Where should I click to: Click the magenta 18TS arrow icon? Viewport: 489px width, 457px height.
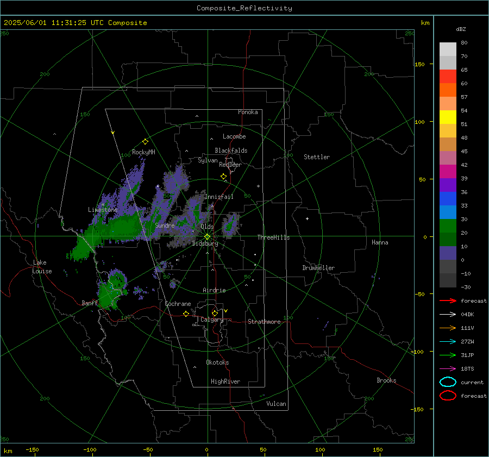pyautogui.click(x=448, y=369)
